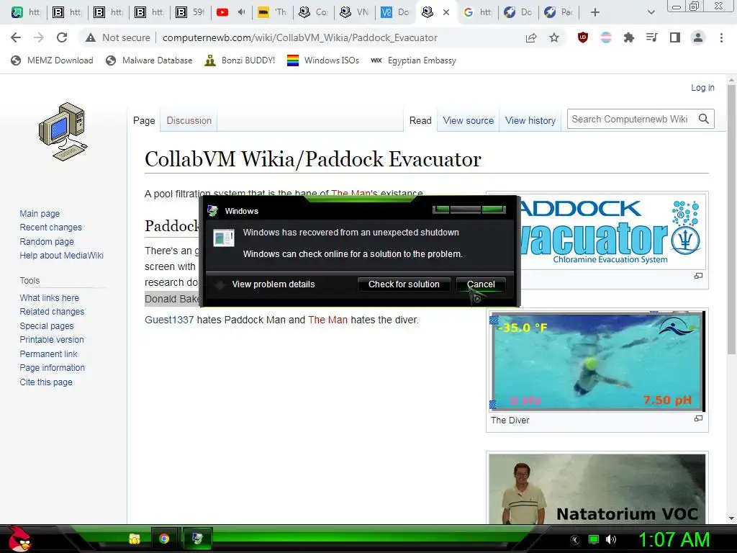This screenshot has width=737, height=553.
Task: Click the Computernewb wiki computer logo
Action: (63, 132)
